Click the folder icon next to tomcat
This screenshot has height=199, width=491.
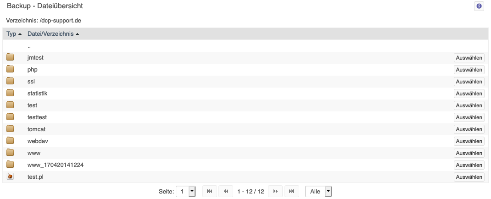click(x=11, y=128)
